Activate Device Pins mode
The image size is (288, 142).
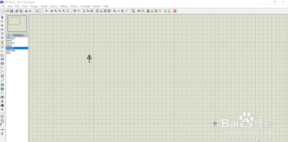[x=2, y=51]
